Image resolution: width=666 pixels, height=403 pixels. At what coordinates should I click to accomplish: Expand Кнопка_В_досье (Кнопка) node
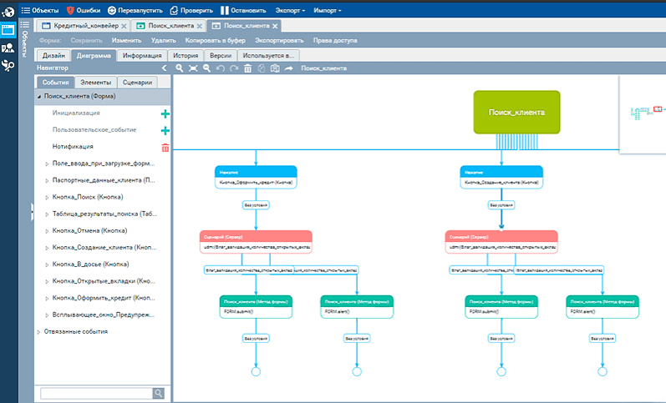[x=47, y=264]
